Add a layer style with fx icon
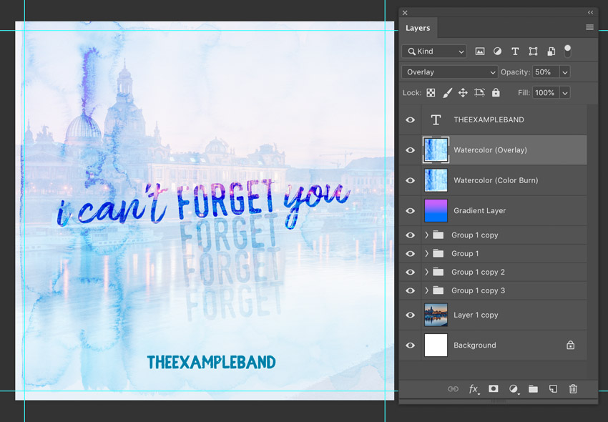 coord(474,389)
